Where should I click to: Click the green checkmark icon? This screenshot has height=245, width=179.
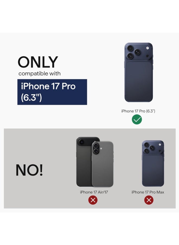click(x=137, y=120)
